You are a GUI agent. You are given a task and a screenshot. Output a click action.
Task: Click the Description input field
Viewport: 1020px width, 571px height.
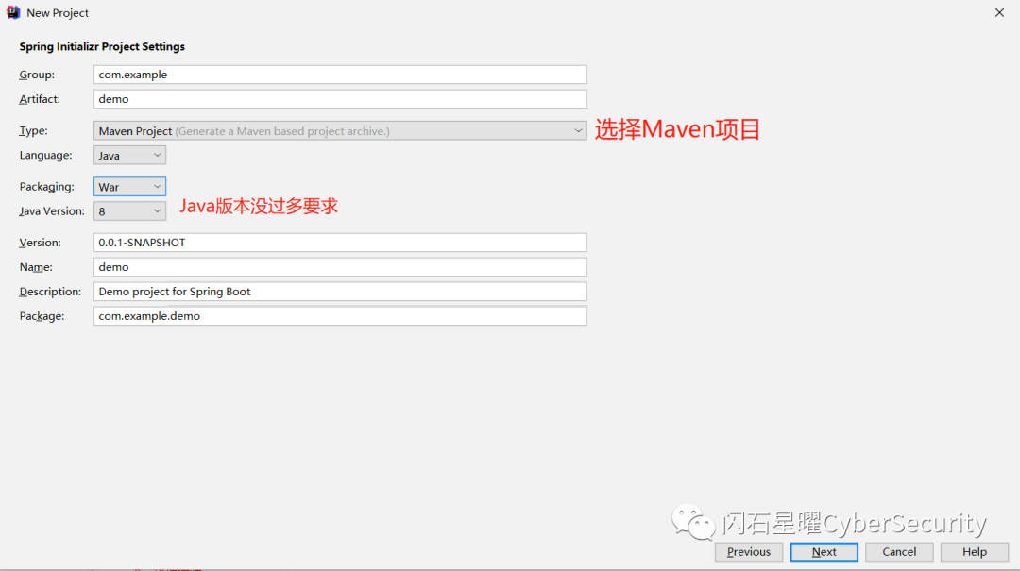click(340, 292)
